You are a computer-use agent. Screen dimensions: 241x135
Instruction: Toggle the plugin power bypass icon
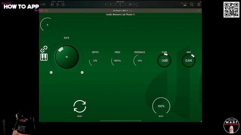pos(131,11)
